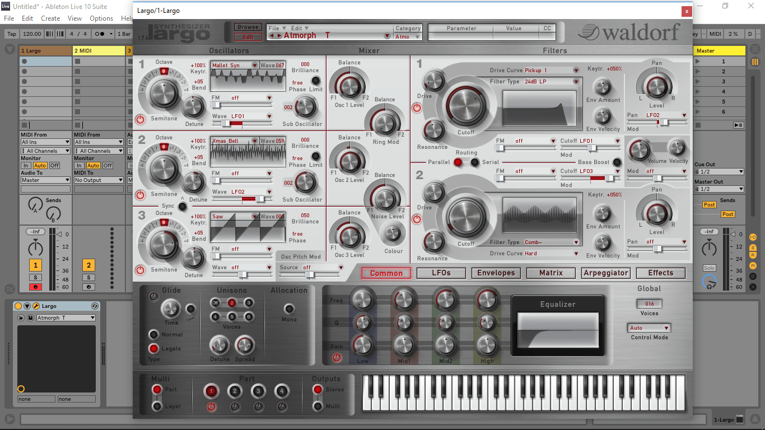Toggle Mono allocation button

(x=289, y=309)
